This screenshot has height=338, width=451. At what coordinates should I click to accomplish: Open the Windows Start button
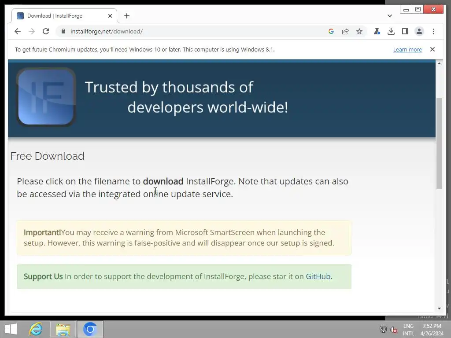point(11,329)
